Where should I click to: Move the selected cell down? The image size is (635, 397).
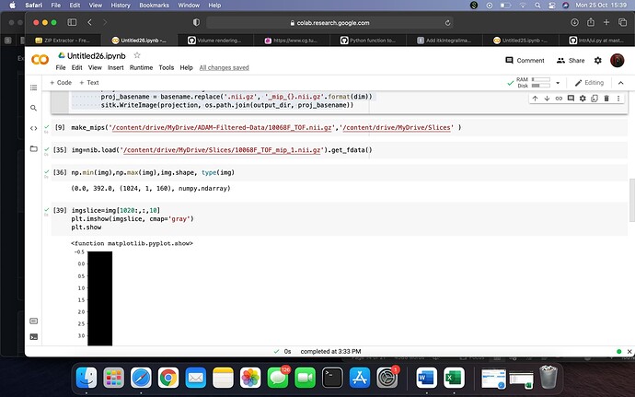(x=547, y=99)
